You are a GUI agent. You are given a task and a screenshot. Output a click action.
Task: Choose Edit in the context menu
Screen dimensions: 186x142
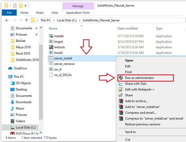click(128, 66)
